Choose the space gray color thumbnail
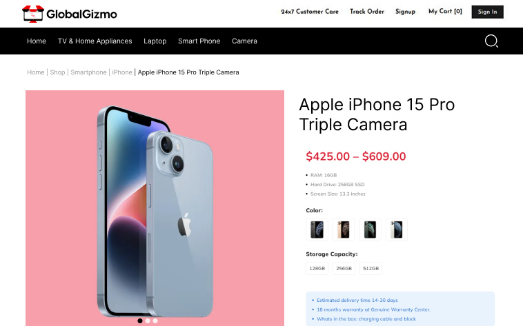Viewport: 523px width, 326px height. click(317, 230)
